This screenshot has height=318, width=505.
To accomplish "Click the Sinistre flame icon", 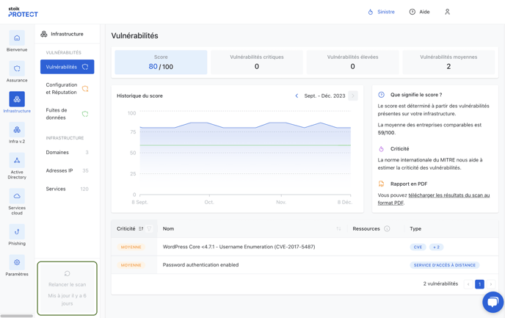I will (371, 12).
